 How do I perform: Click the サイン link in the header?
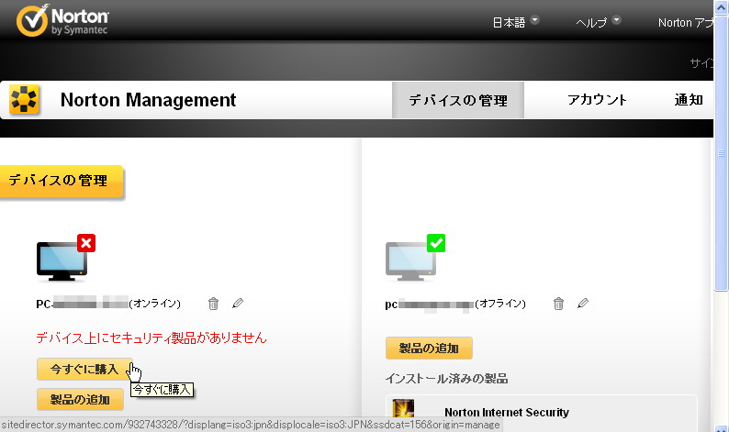[701, 63]
